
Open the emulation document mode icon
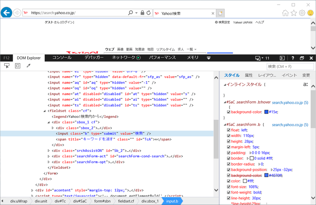coord(258,58)
